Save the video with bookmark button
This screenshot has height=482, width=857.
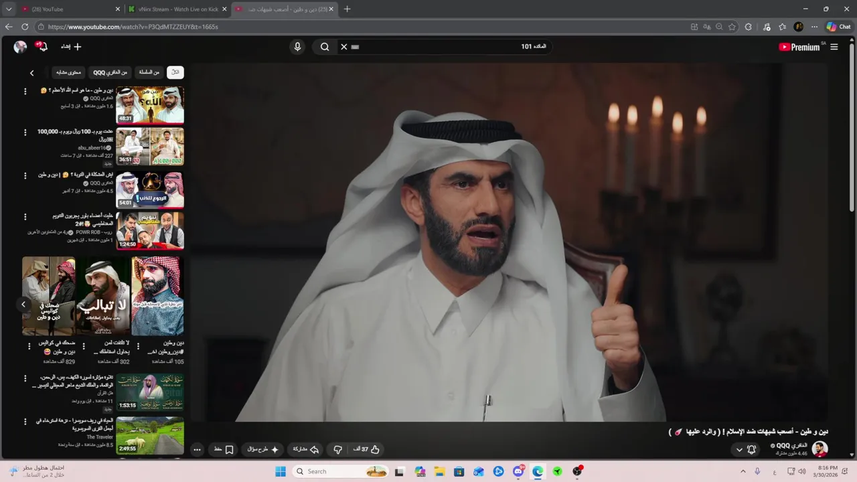[x=224, y=449]
